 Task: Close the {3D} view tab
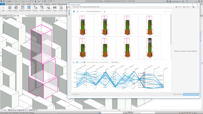(26, 16)
